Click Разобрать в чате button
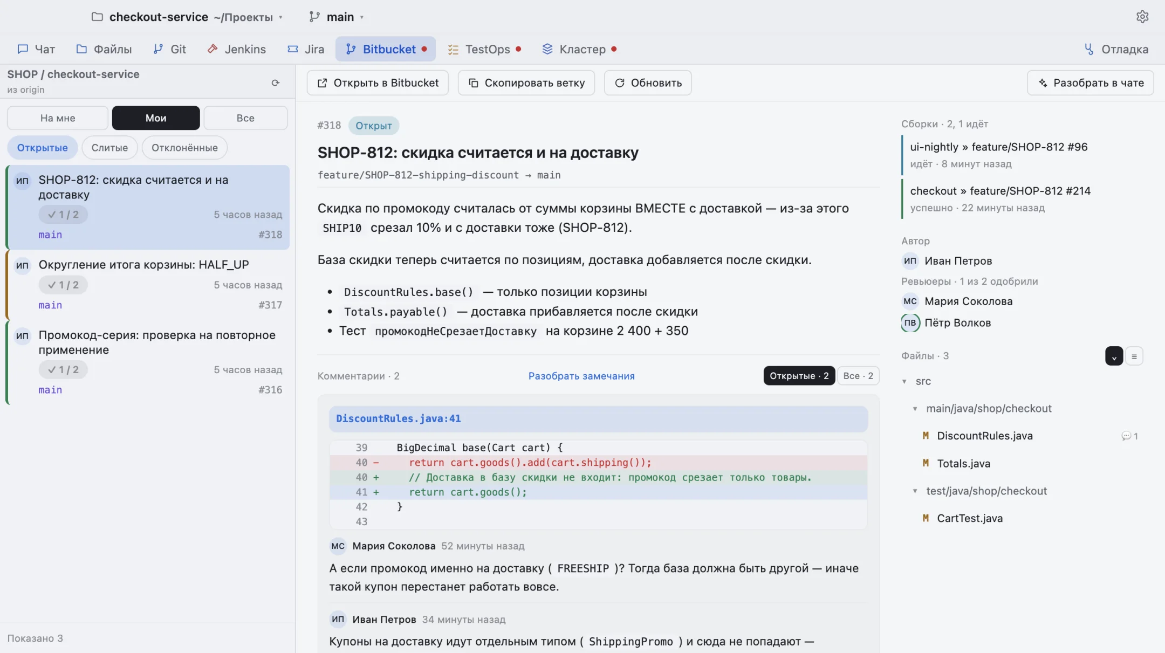 [1090, 83]
